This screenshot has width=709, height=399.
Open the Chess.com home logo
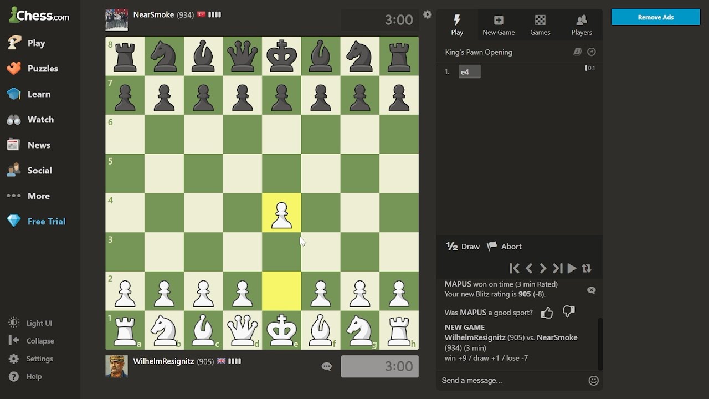click(x=39, y=16)
